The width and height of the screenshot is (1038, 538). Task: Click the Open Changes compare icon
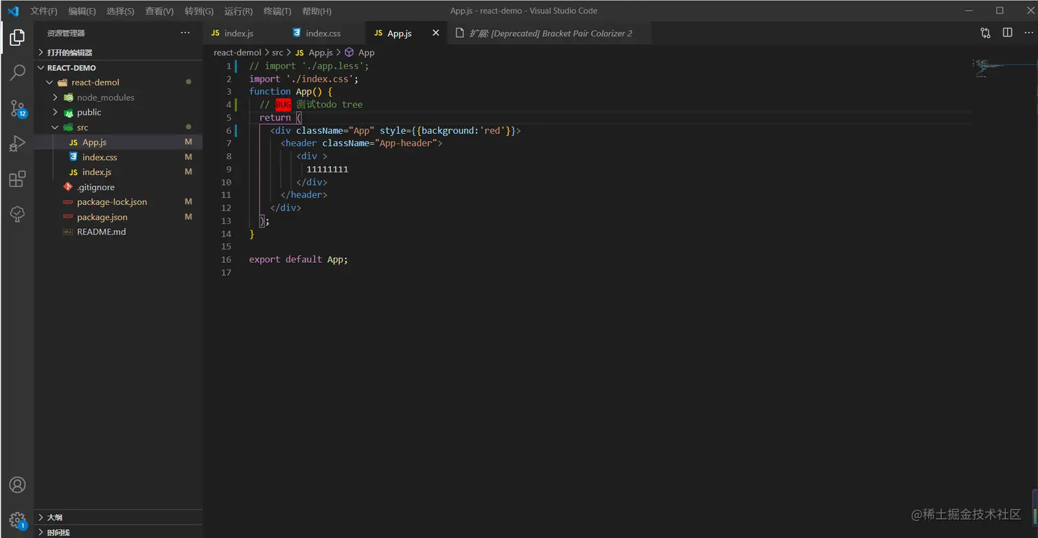tap(985, 33)
